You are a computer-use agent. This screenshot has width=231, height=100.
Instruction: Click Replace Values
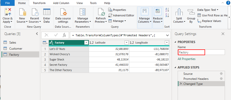coord(209,21)
